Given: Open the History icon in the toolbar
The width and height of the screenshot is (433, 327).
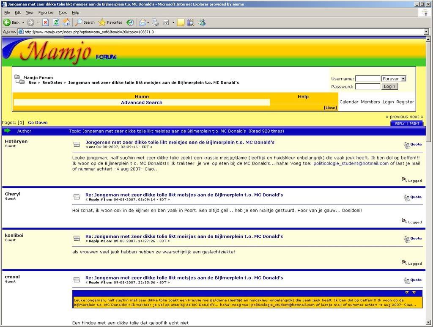Looking at the screenshot, I should coord(130,22).
